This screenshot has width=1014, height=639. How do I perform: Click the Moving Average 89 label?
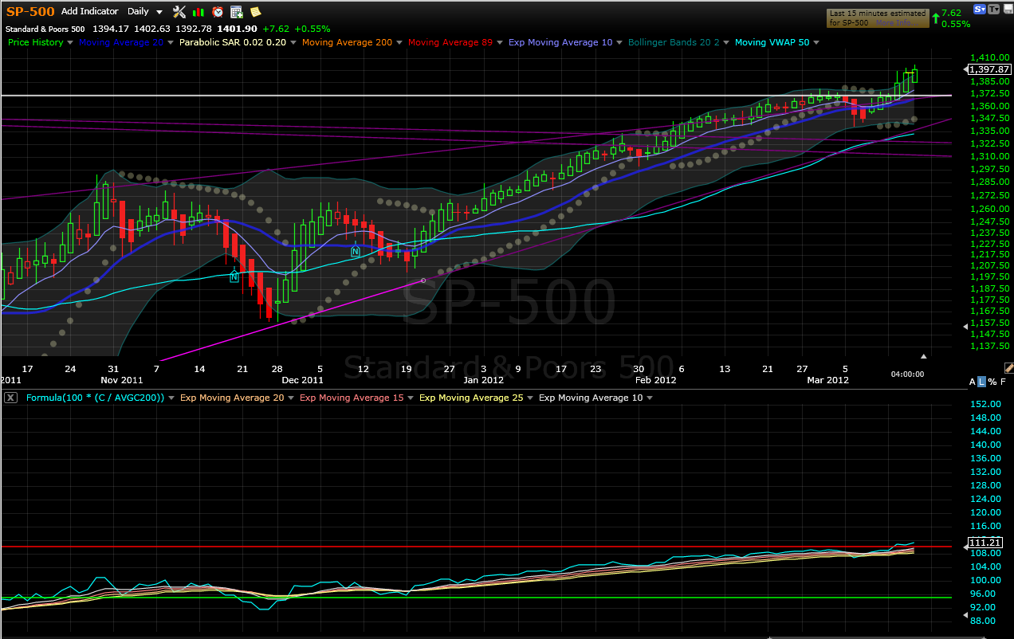click(x=450, y=43)
